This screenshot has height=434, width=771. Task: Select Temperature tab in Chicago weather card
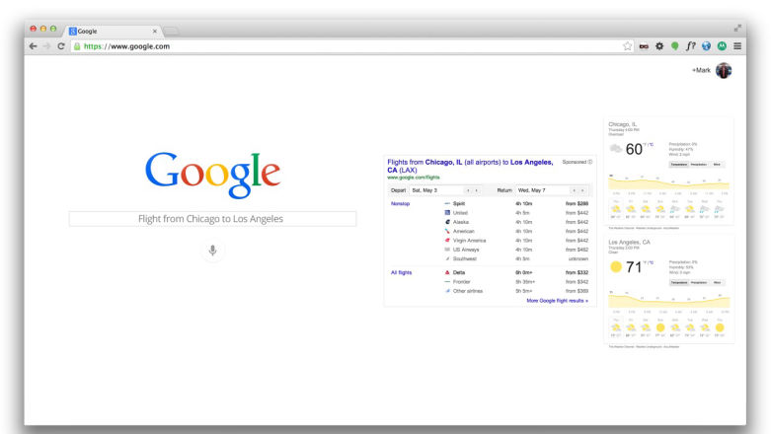coord(678,164)
